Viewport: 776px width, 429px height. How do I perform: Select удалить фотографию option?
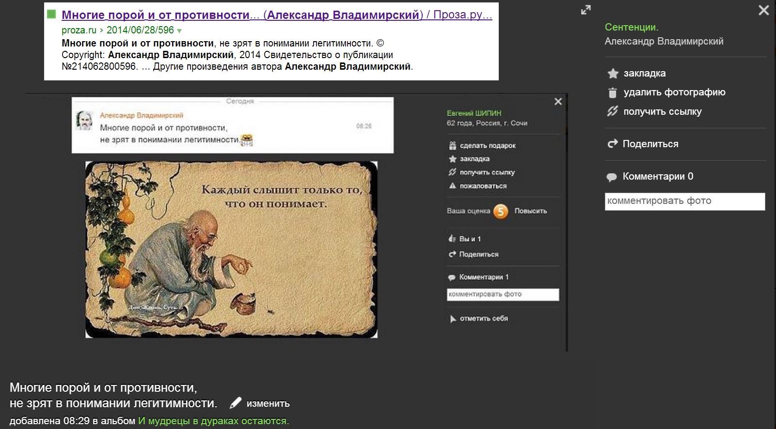click(674, 92)
